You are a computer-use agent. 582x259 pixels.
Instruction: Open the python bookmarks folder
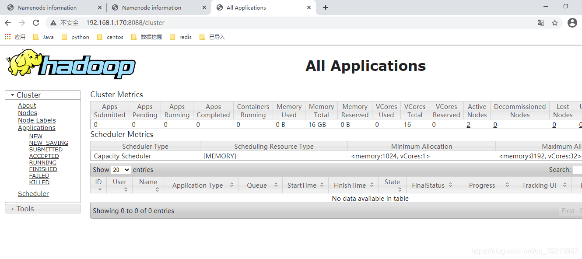point(75,37)
